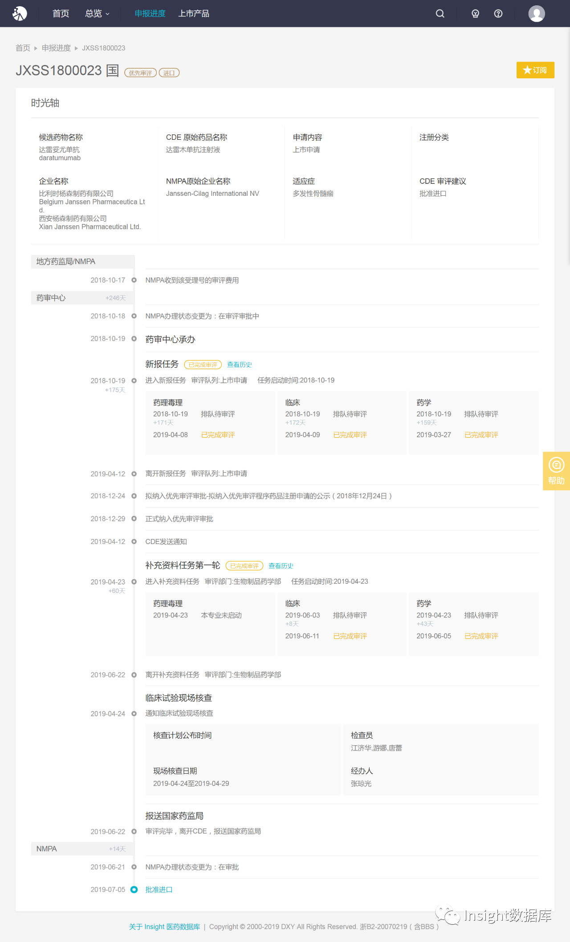This screenshot has width=570, height=942.
Task: Open 关于 Insight 医药数据库 footer link
Action: [165, 926]
